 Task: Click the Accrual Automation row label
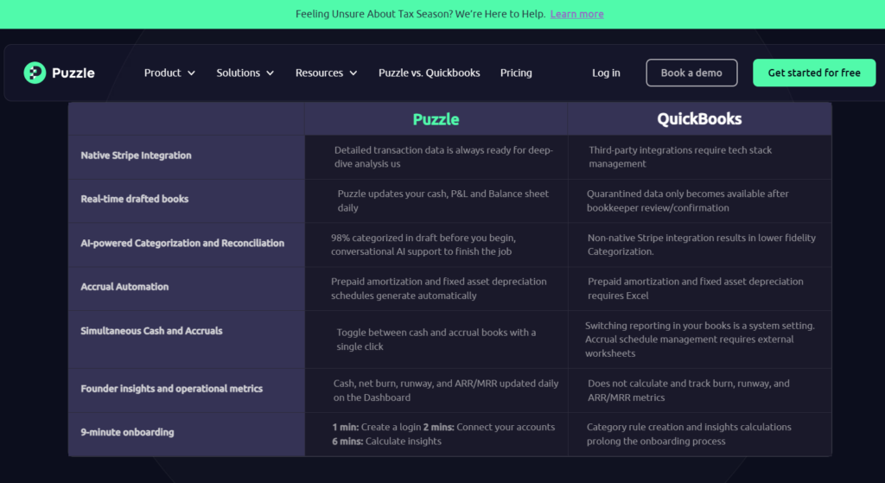point(124,287)
